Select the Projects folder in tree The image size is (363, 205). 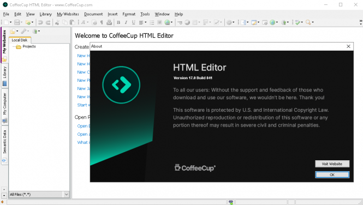[x=29, y=46]
